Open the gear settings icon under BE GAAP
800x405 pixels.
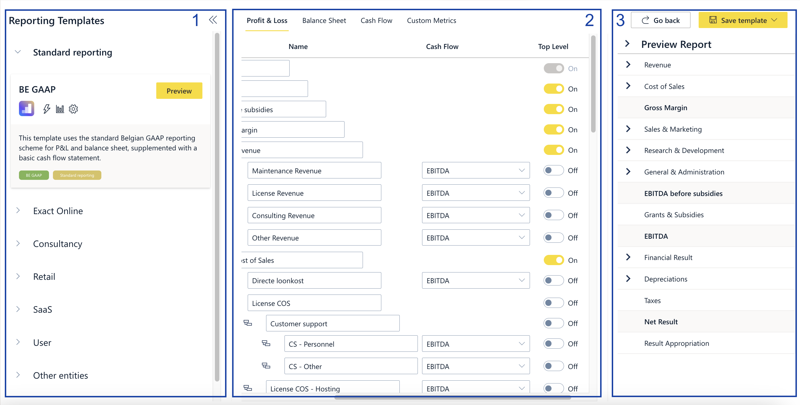click(x=73, y=109)
